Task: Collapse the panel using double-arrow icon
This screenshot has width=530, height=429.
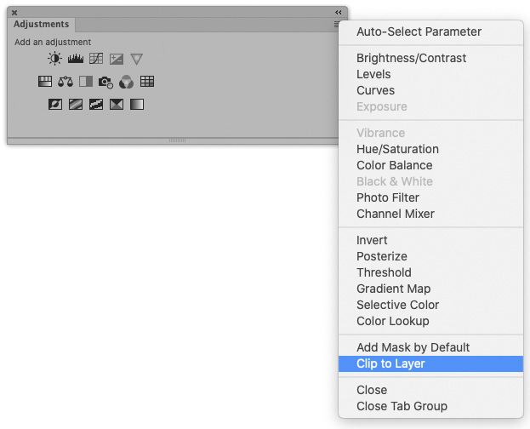Action: 338,13
